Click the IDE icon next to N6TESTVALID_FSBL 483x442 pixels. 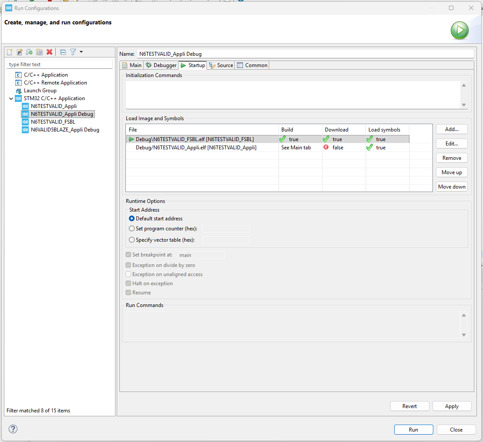(25, 122)
